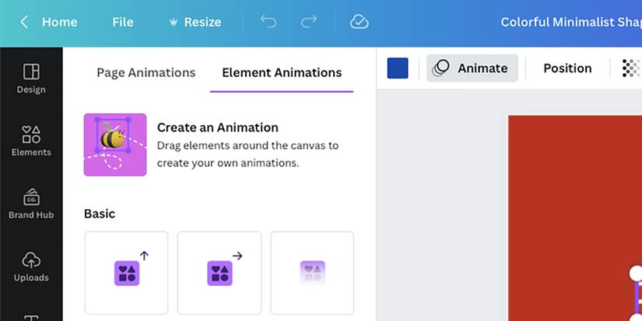Click the transparency checkerboard icon
Viewport: 642px width, 321px height.
630,68
